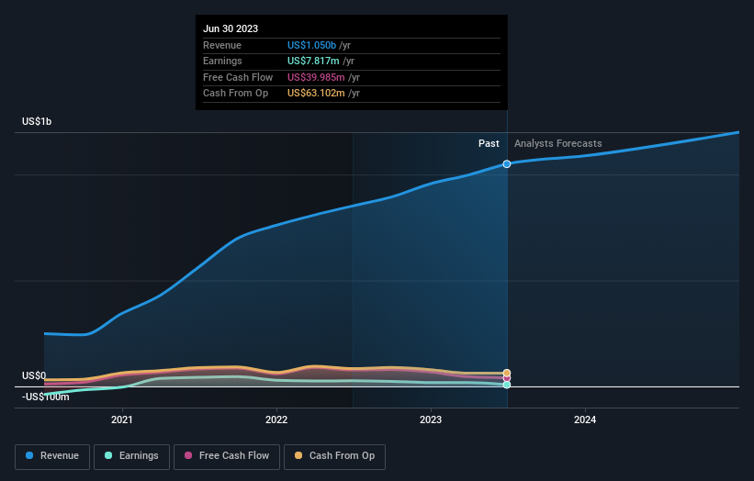Toggle the Free Cash Flow legend series
Screen dimensions: 754x481
pyautogui.click(x=227, y=456)
